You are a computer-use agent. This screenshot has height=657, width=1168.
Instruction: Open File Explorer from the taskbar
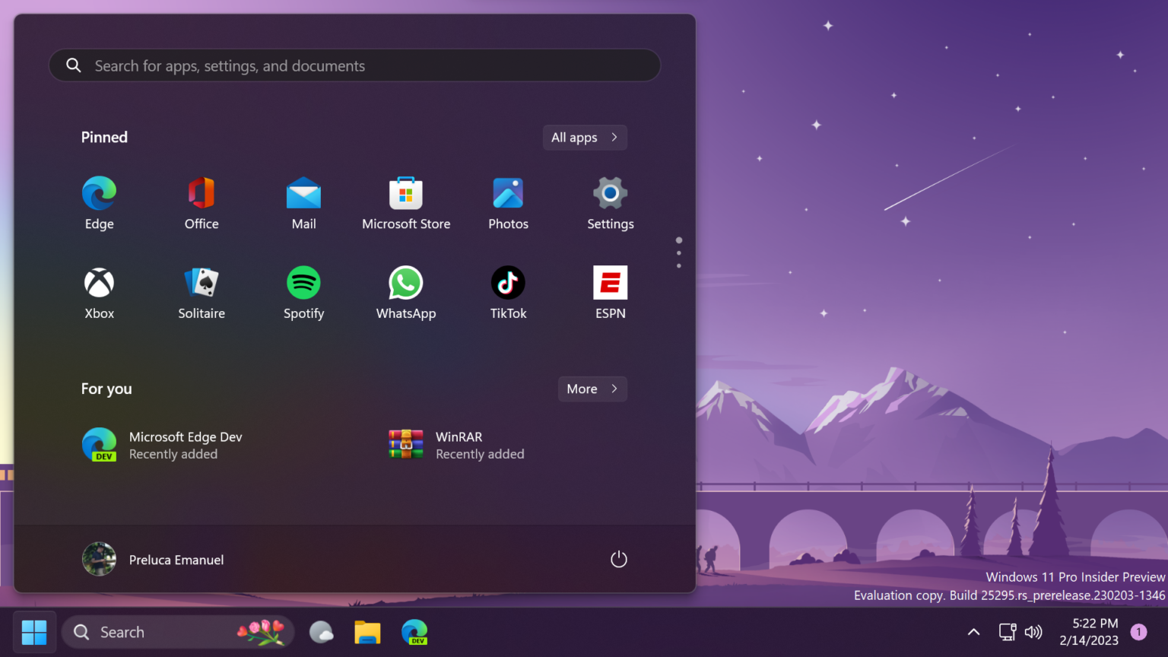(x=367, y=631)
